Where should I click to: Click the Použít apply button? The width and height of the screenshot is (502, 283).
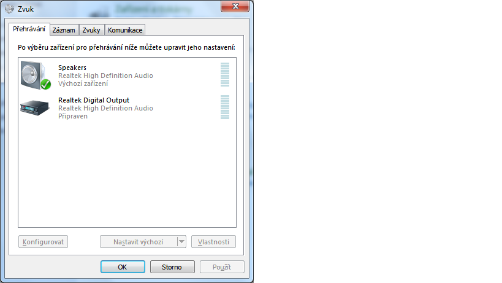222,266
